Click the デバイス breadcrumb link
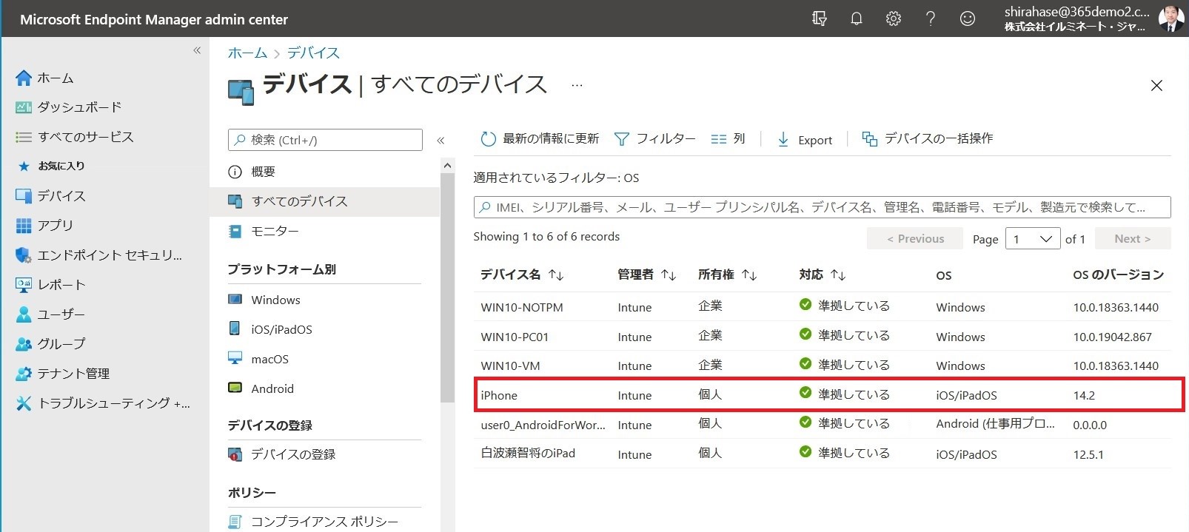The height and width of the screenshot is (532, 1189). (x=313, y=53)
